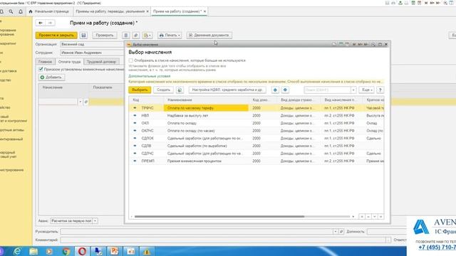The height and width of the screenshot is (256, 456).
Task: Expand Руководитель field dropdown arrow
Action: (x=336, y=232)
